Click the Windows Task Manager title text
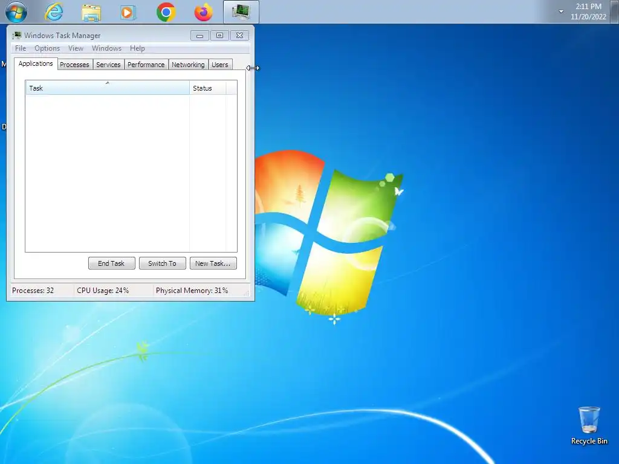The image size is (619, 464). click(62, 36)
